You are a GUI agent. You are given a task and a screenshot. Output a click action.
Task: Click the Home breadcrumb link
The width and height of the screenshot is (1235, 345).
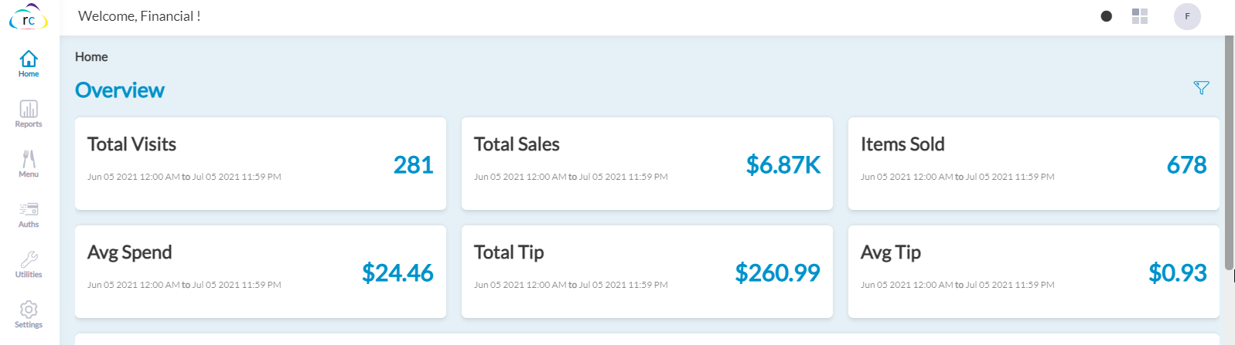click(x=91, y=57)
